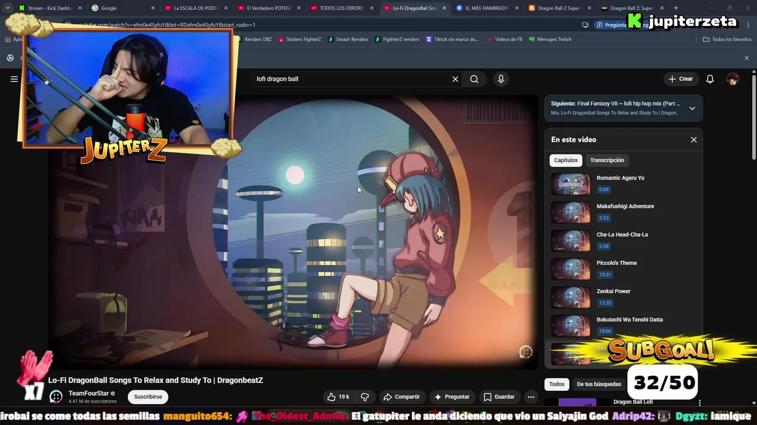Open the Smash Renders bookmark
Screen dimensions: 757x425
coord(348,40)
